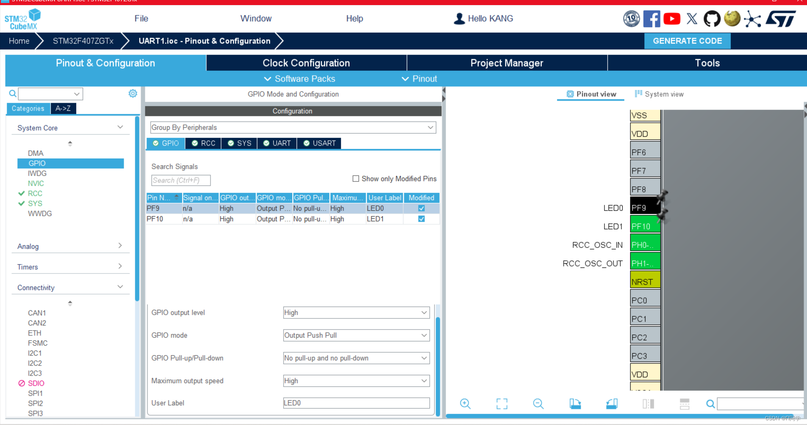Image resolution: width=807 pixels, height=425 pixels.
Task: Click the category search magnifier icon
Action: point(13,94)
